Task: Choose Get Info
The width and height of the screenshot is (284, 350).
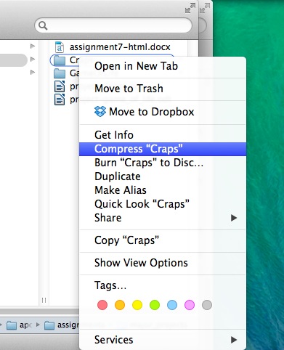Action: click(163, 135)
